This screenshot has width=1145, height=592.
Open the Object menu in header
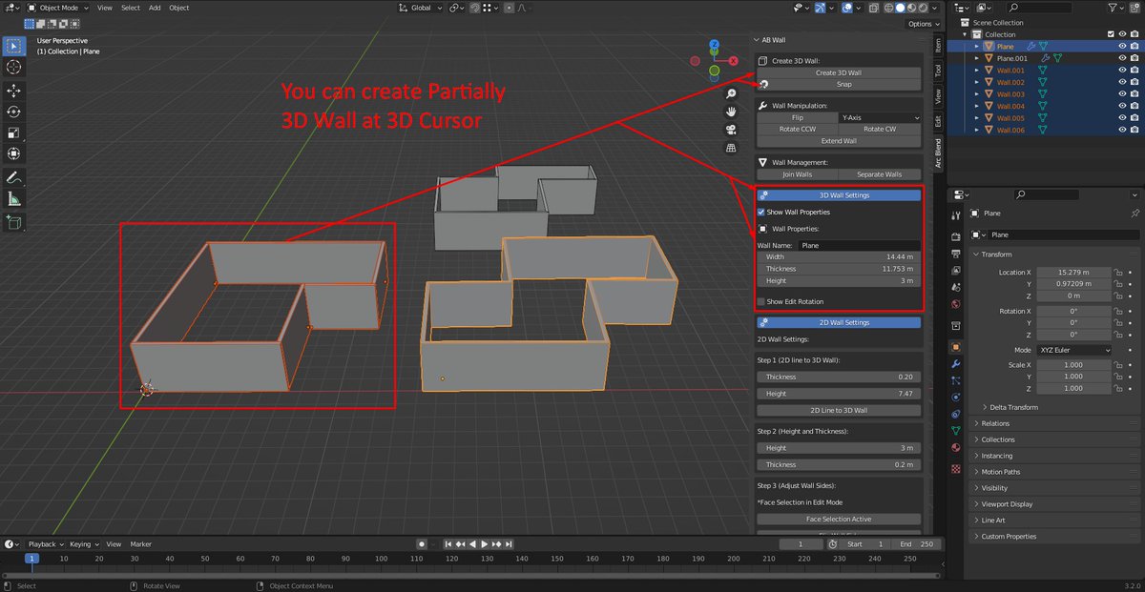tap(179, 8)
